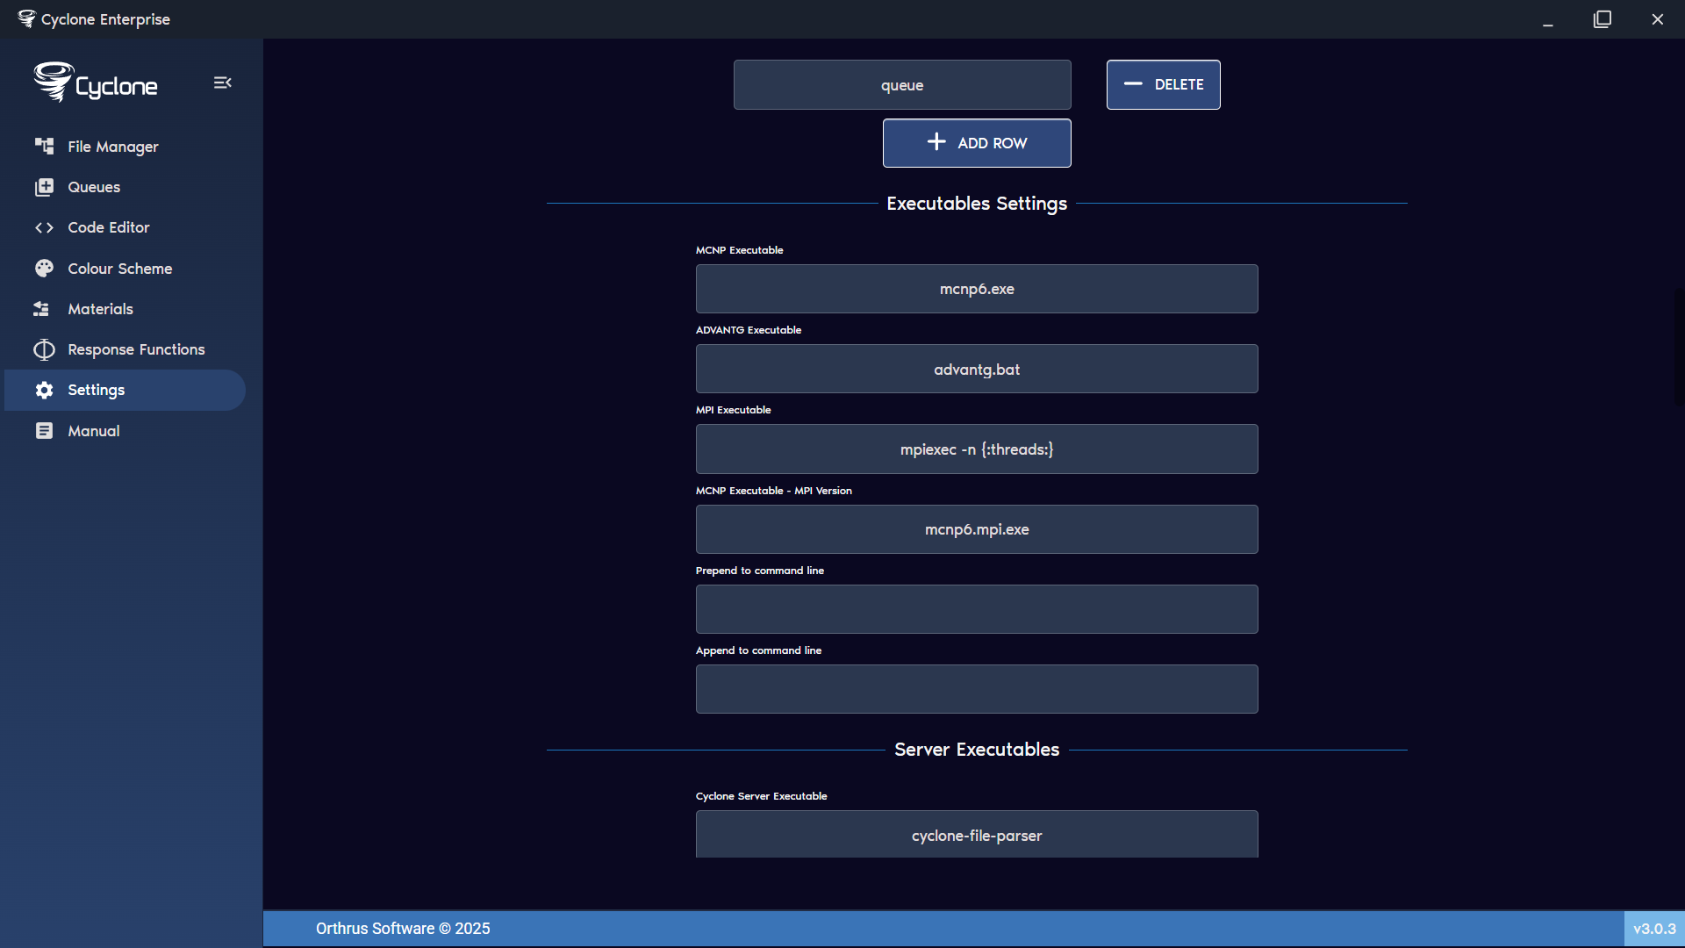Viewport: 1685px width, 948px height.
Task: Click the Cyclone tornado logo in the title bar
Action: coord(25,18)
